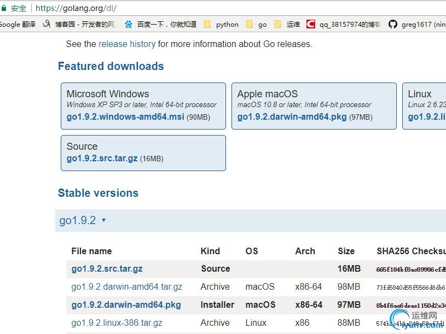
Task: Click the OS column header
Action: pos(252,251)
